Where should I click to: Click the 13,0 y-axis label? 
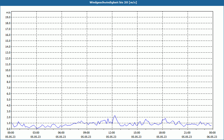8,53
